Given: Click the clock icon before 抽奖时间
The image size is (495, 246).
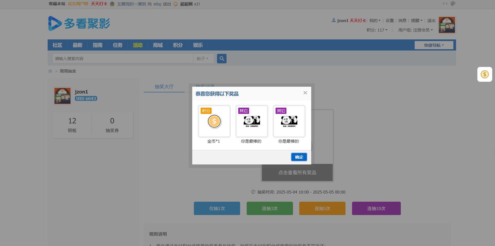Looking at the screenshot, I should click(253, 192).
